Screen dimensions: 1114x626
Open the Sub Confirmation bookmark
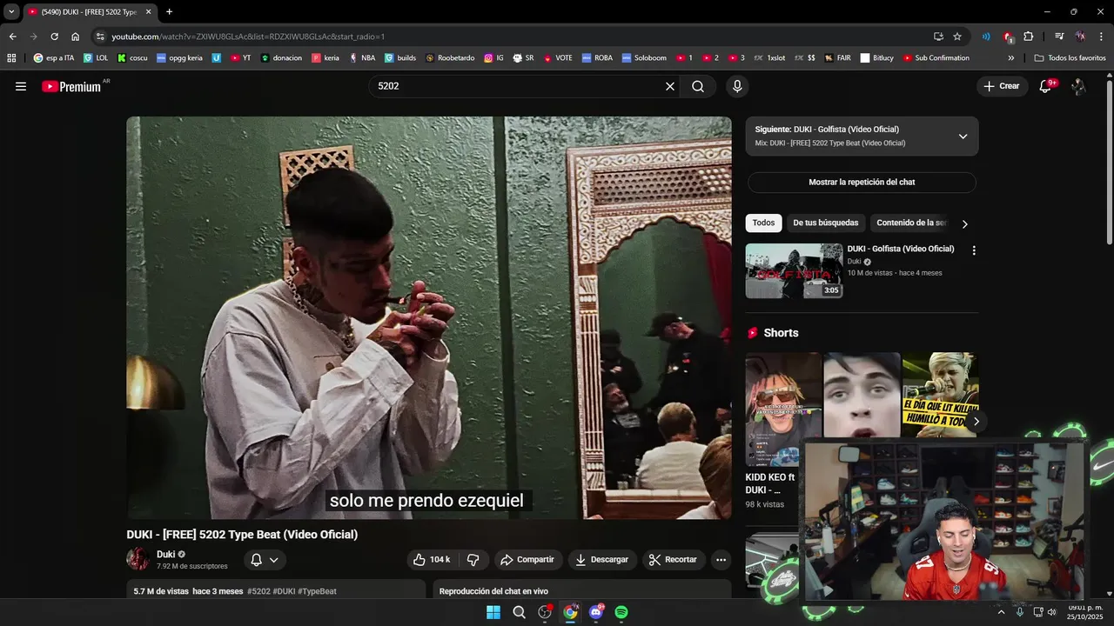click(x=936, y=58)
